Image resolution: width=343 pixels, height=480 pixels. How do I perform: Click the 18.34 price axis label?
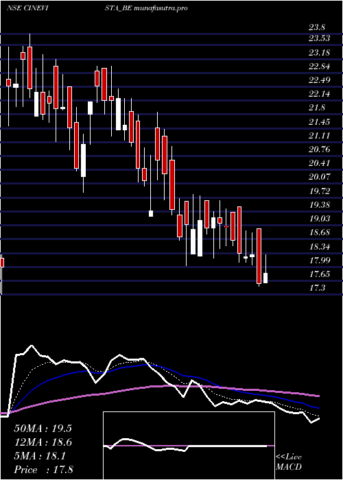coord(319,246)
